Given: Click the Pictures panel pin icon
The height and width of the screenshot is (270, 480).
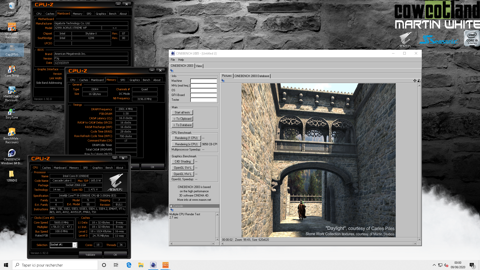Looking at the screenshot, I should tap(223, 81).
